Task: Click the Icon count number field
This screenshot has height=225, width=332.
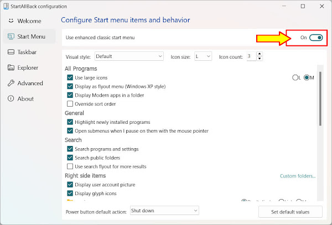Action: [251, 56]
